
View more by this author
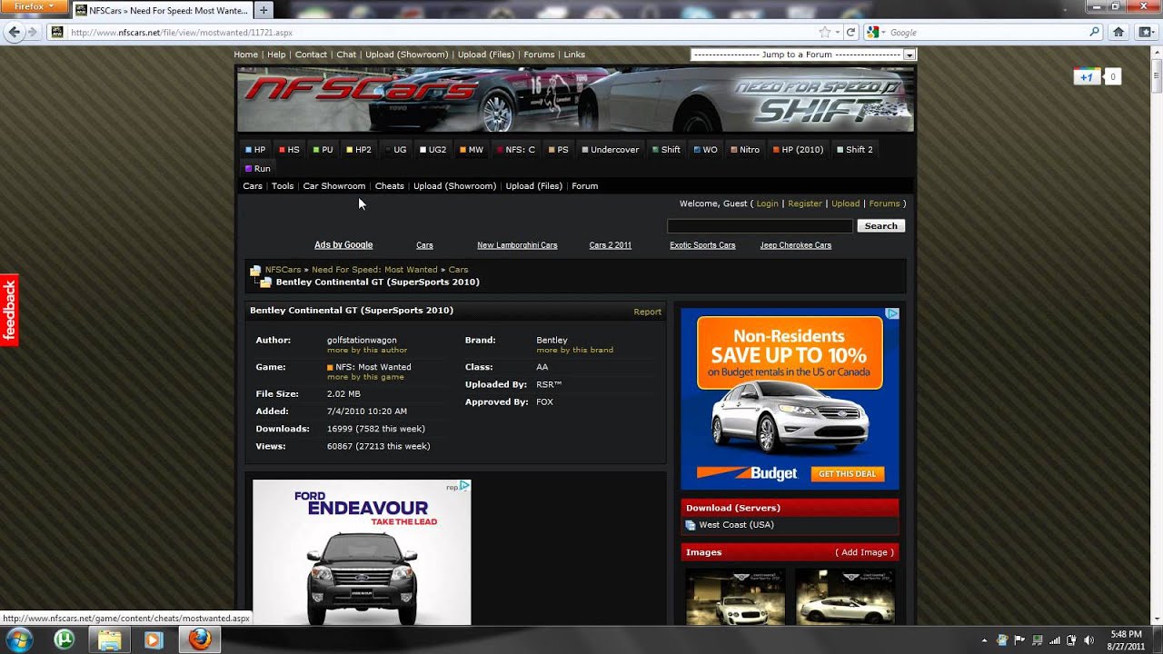(367, 350)
